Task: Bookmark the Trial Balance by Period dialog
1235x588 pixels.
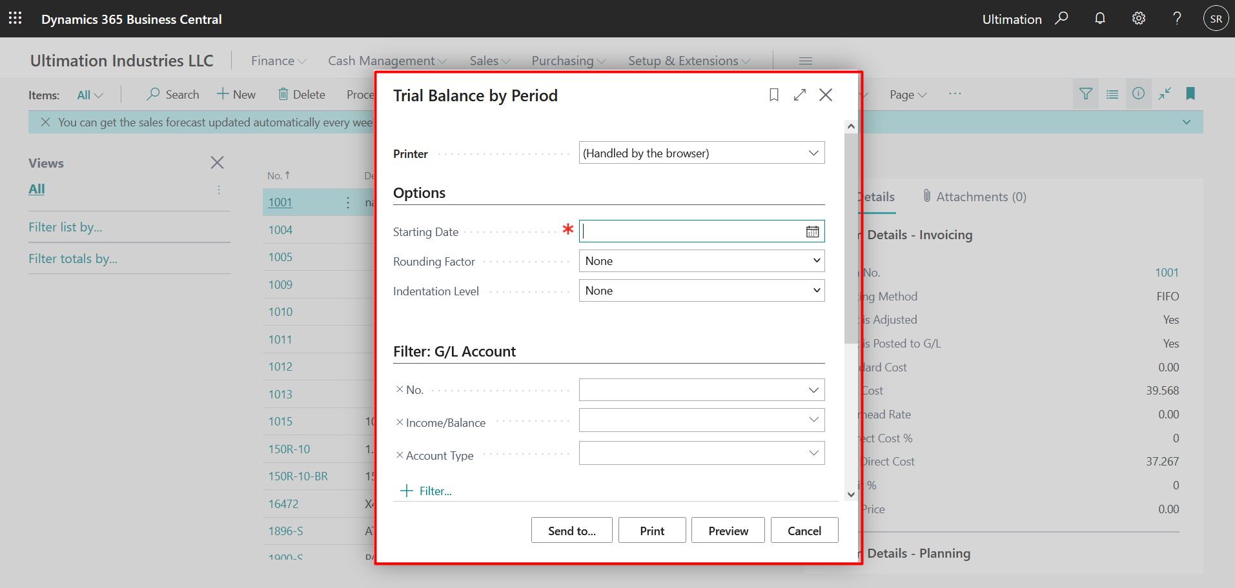Action: 773,95
